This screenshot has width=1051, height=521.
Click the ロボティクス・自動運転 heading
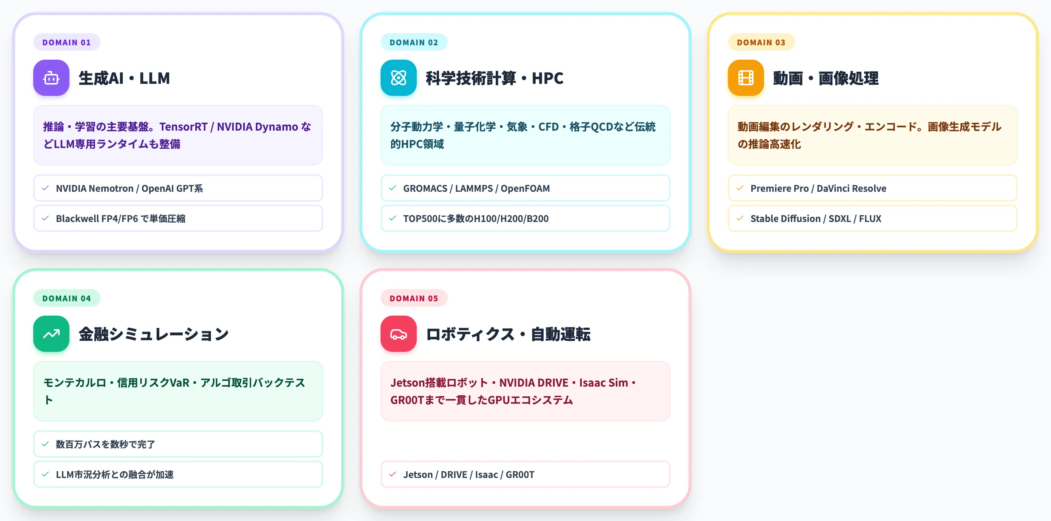click(508, 334)
